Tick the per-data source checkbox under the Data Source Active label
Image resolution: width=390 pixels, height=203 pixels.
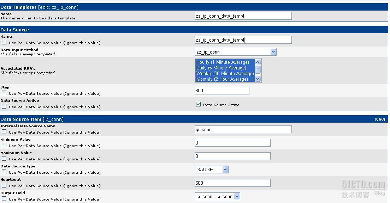(x=4, y=106)
